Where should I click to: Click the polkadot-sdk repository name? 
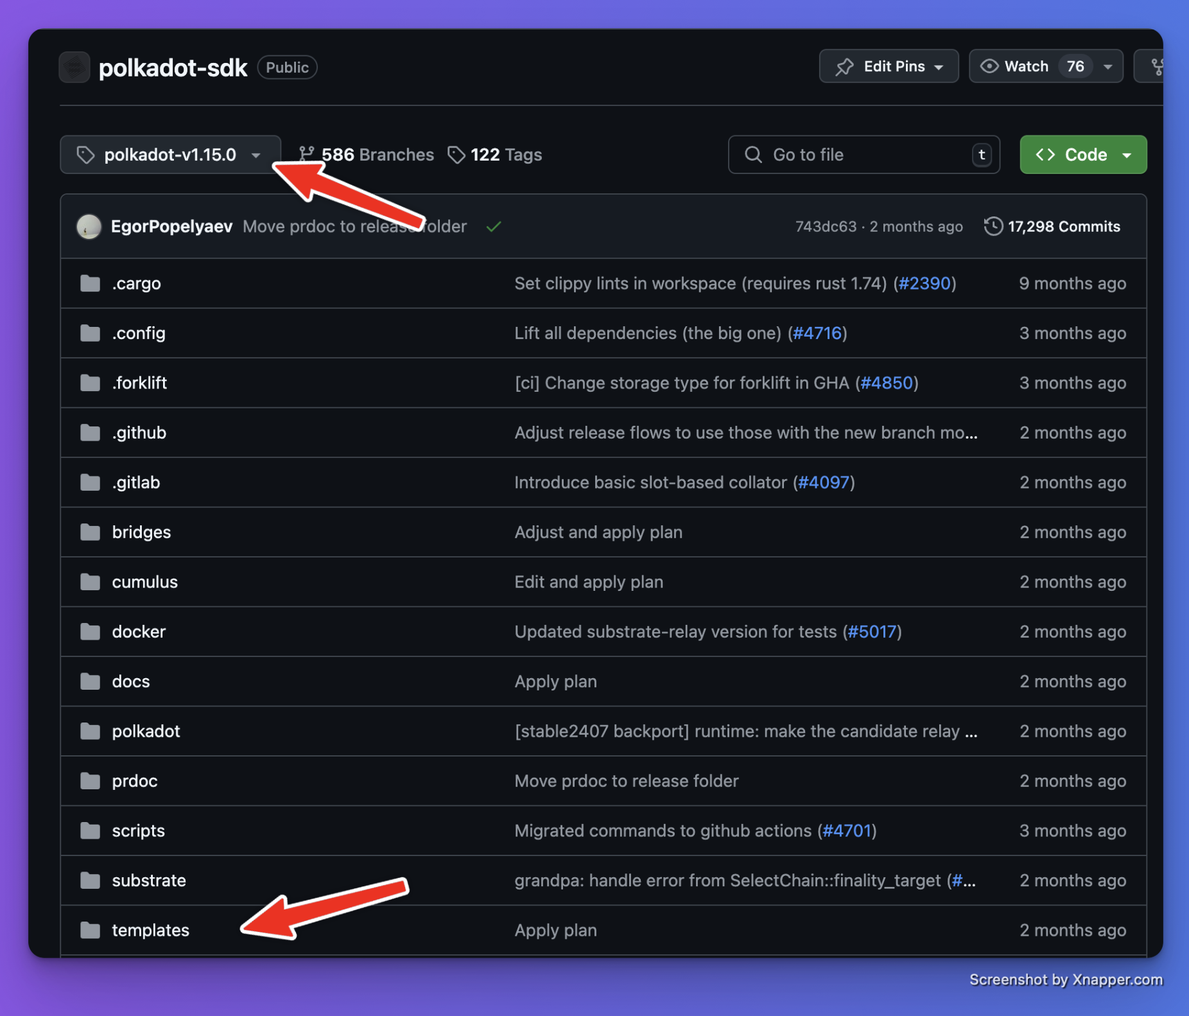coord(173,67)
